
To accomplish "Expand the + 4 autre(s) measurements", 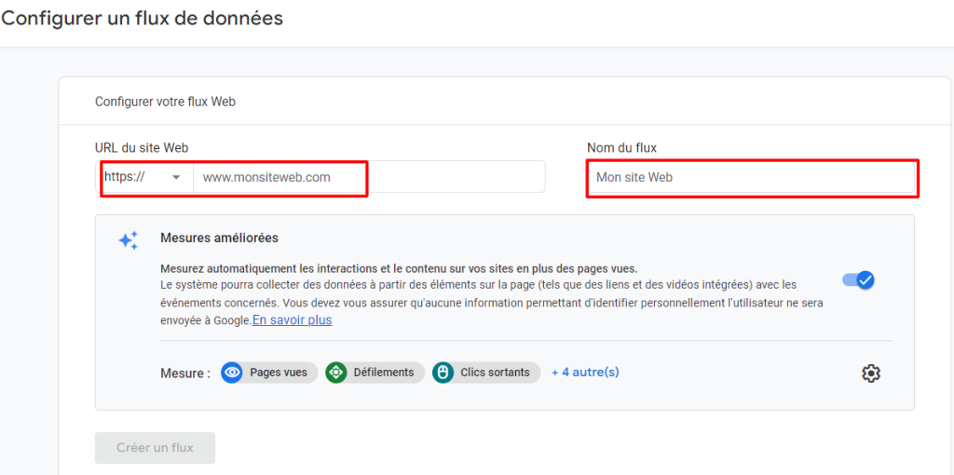I will coord(585,373).
